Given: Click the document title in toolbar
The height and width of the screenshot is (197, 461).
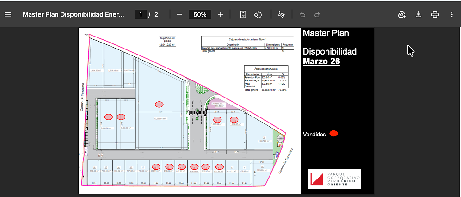Looking at the screenshot, I should (x=74, y=14).
